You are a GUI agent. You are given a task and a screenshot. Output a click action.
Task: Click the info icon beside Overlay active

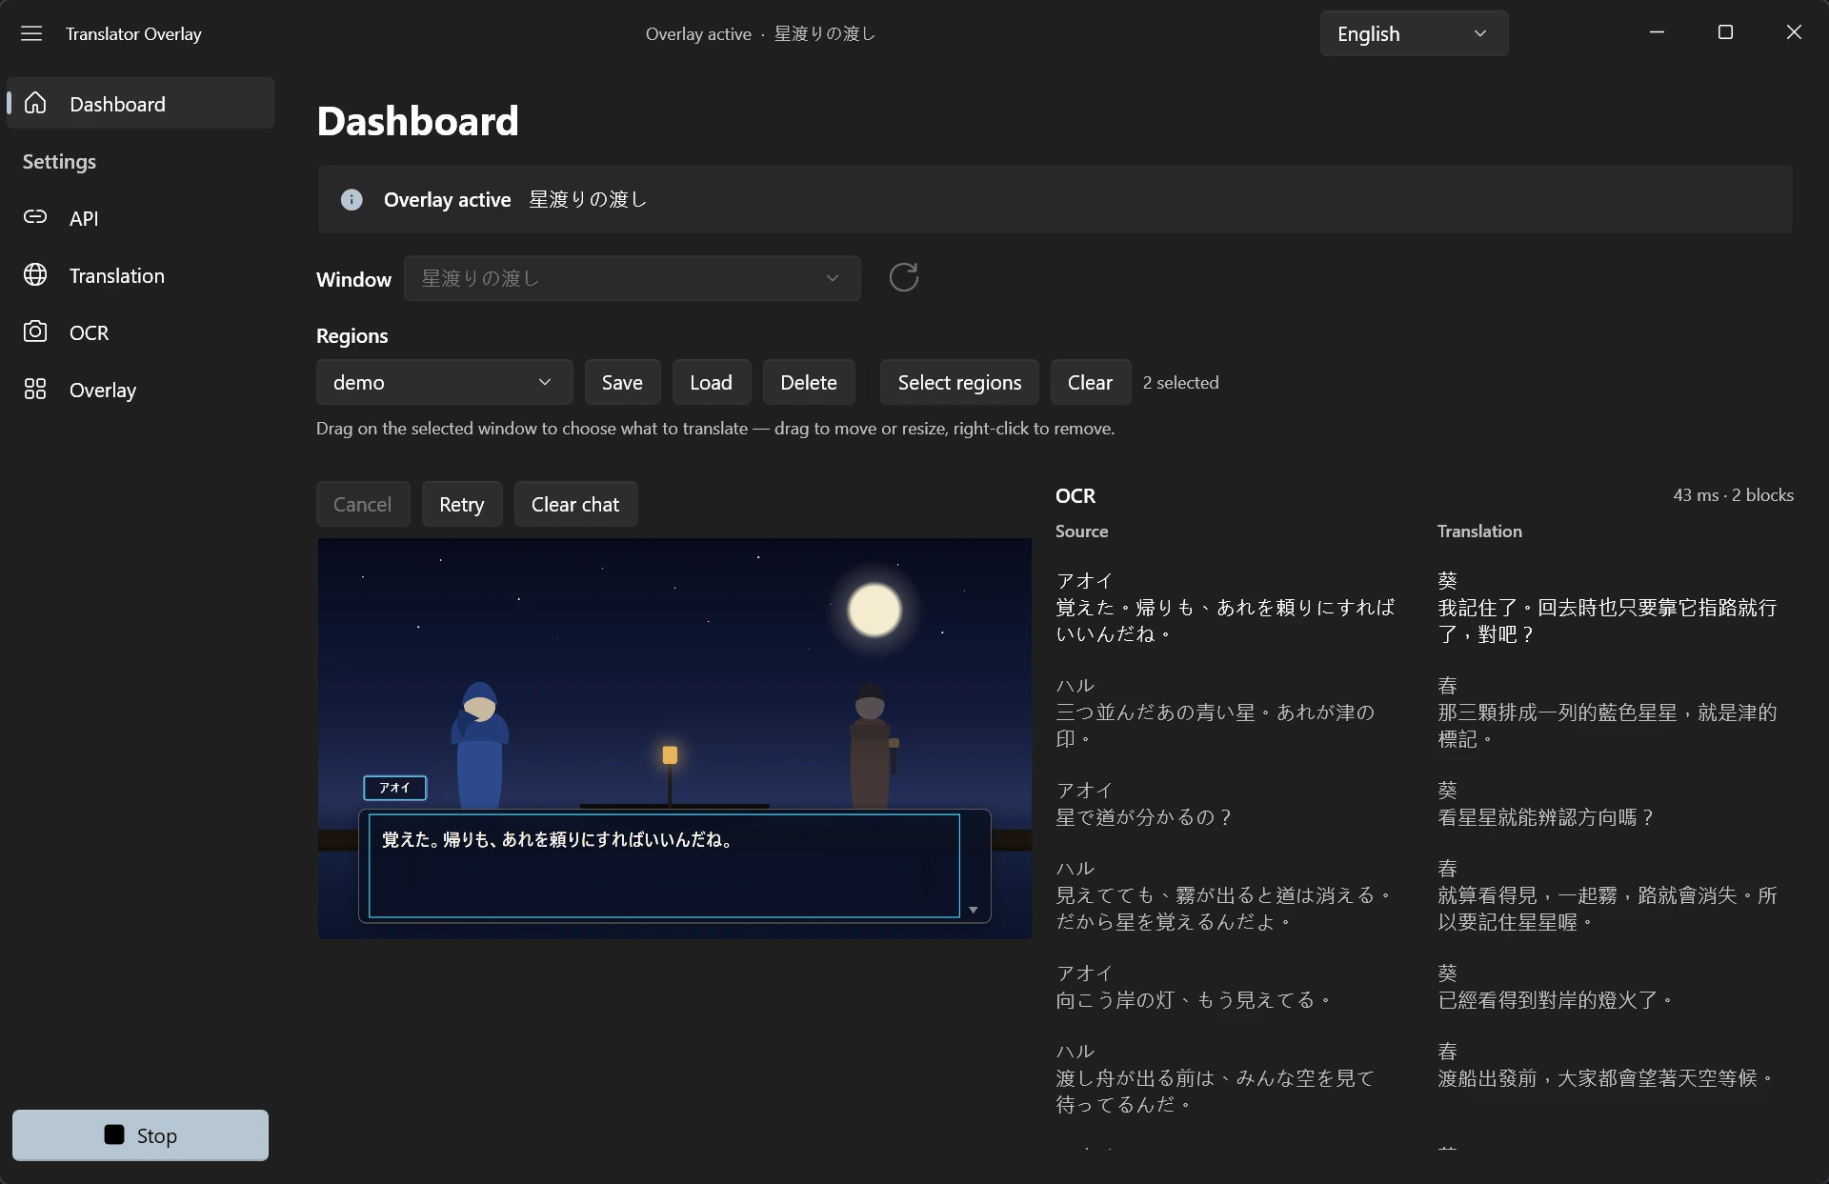352,199
